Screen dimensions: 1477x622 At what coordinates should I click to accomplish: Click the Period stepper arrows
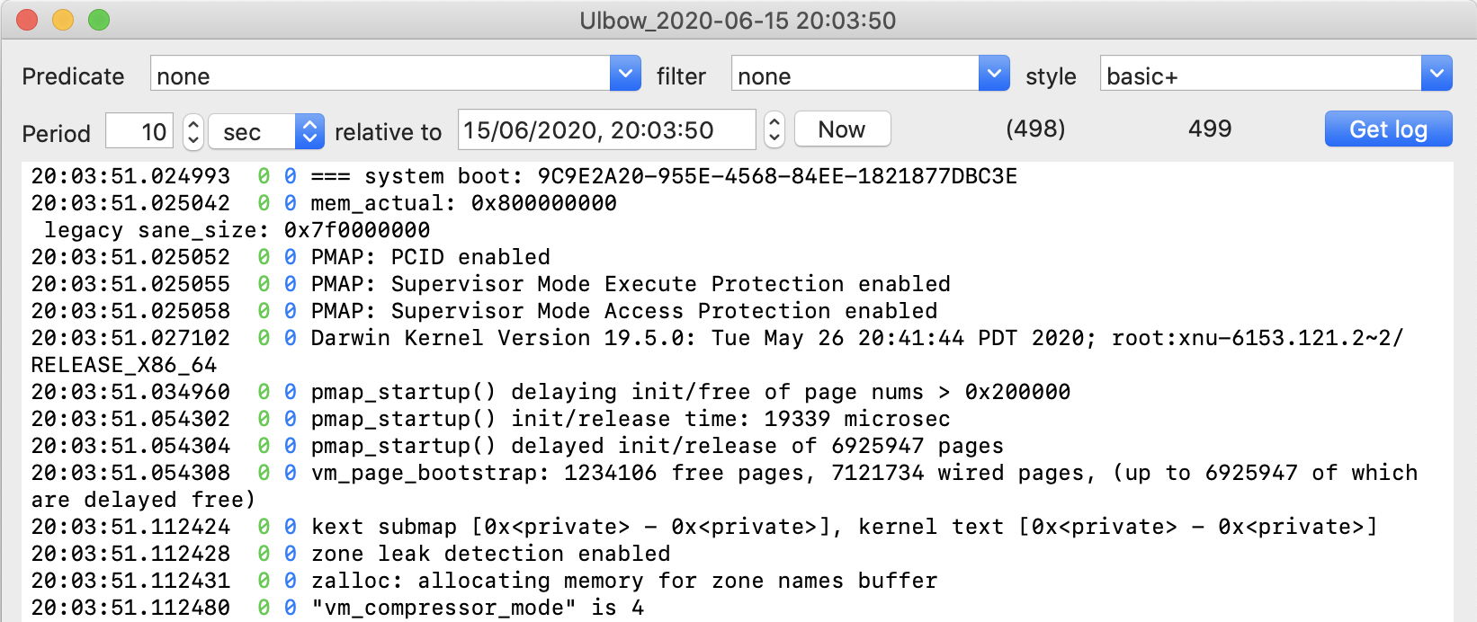pyautogui.click(x=192, y=132)
